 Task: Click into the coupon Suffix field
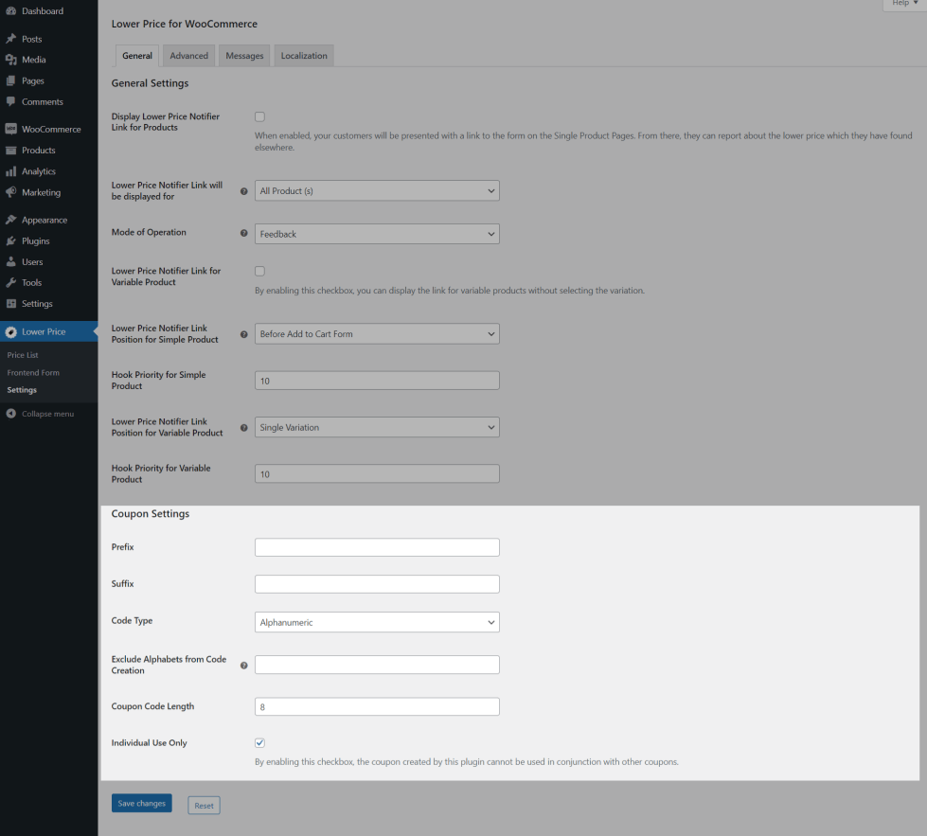pyautogui.click(x=377, y=584)
